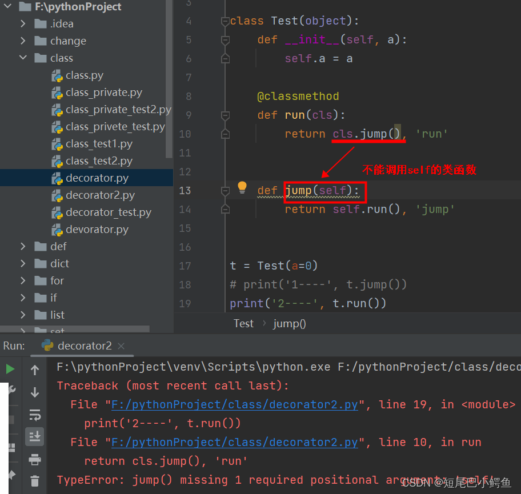Image resolution: width=521 pixels, height=494 pixels.
Task: Expand the def folder
Action: pyautogui.click(x=23, y=247)
